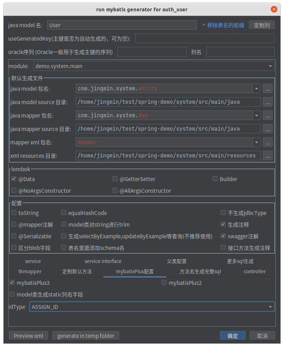Browse for java mapper package ellipsis button
This screenshot has height=347, width=284.
point(268,115)
